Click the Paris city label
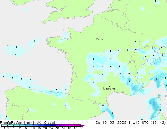 (x=100, y=39)
